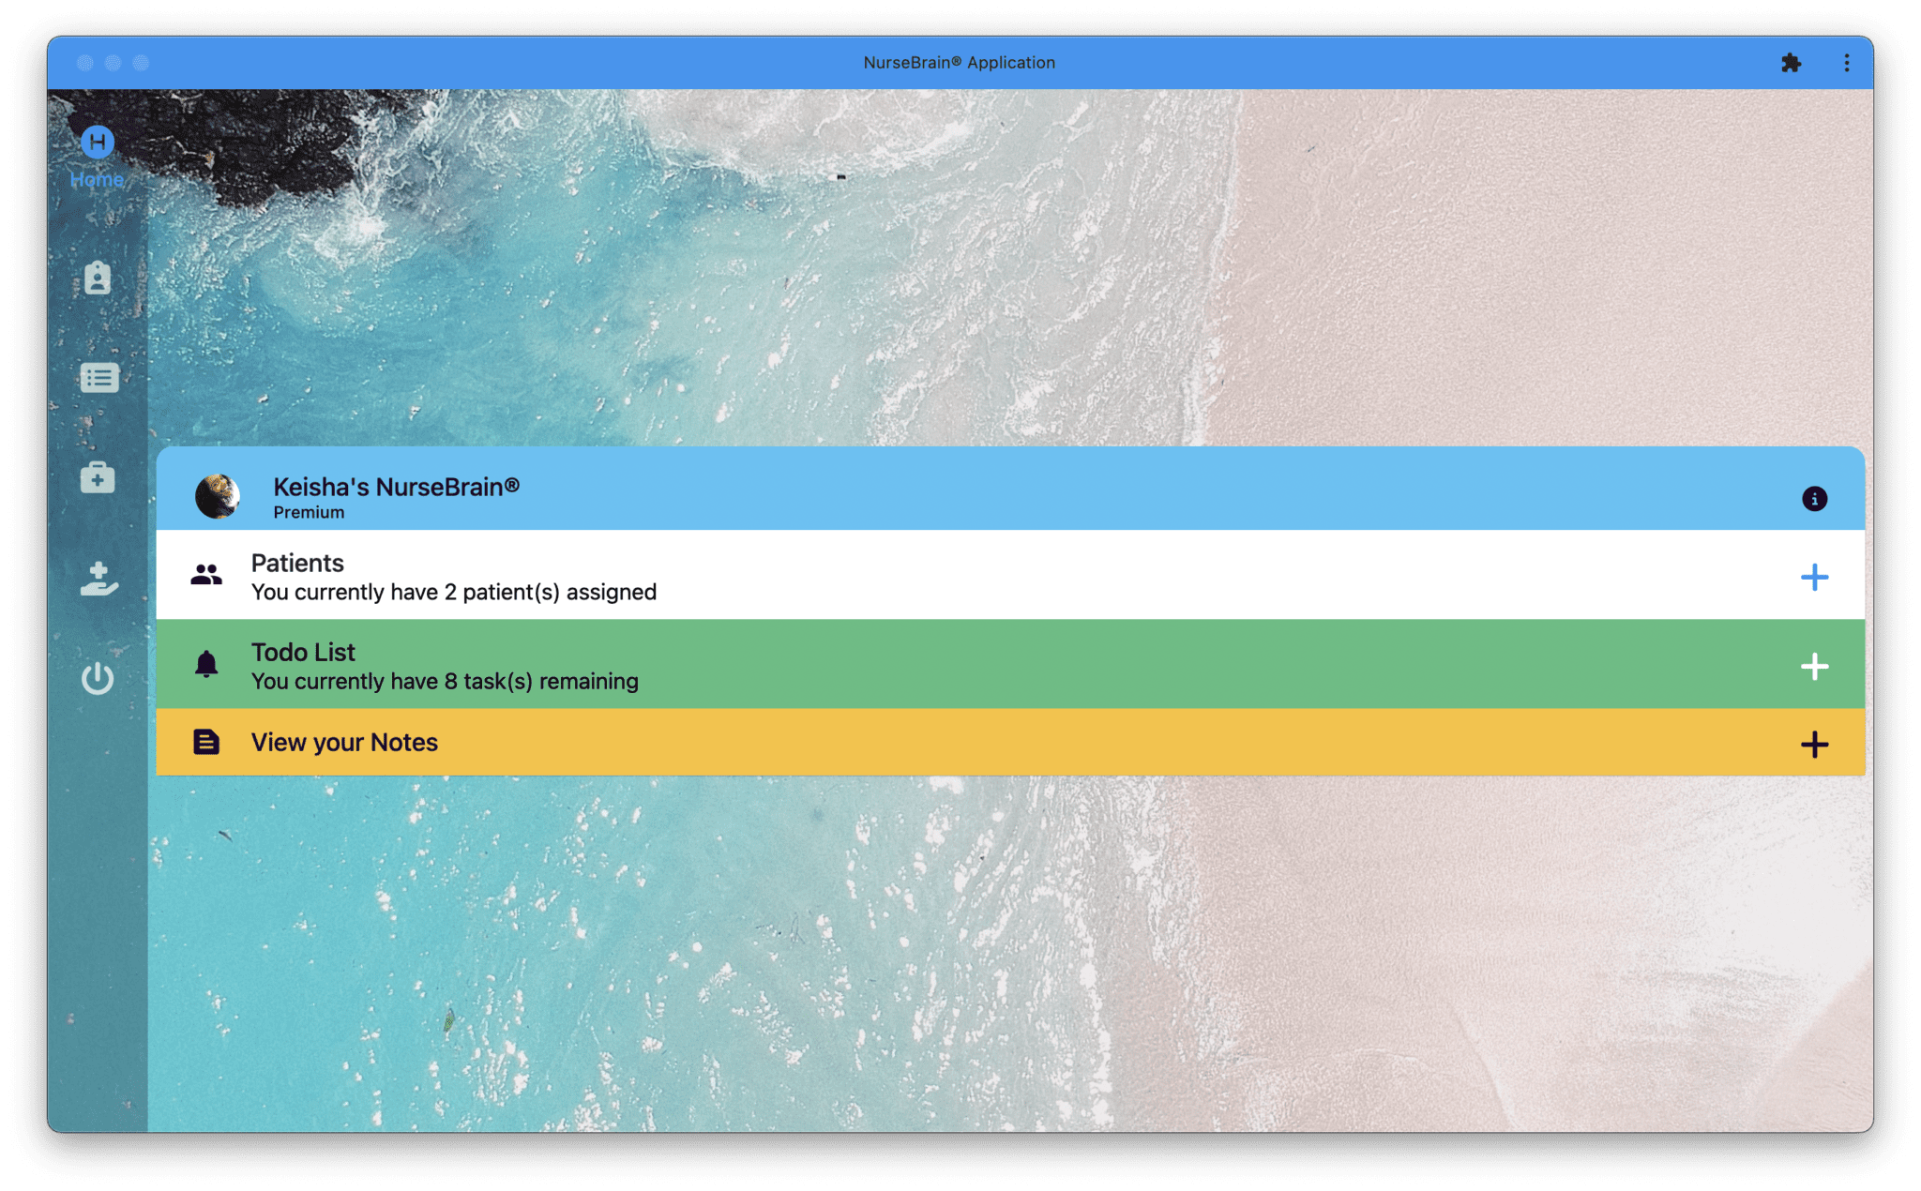Open the Todo List row title
Image resolution: width=1921 pixels, height=1191 pixels.
pos(303,652)
